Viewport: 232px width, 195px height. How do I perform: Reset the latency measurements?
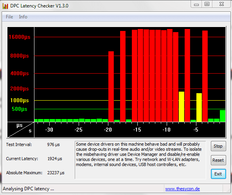(x=218, y=160)
